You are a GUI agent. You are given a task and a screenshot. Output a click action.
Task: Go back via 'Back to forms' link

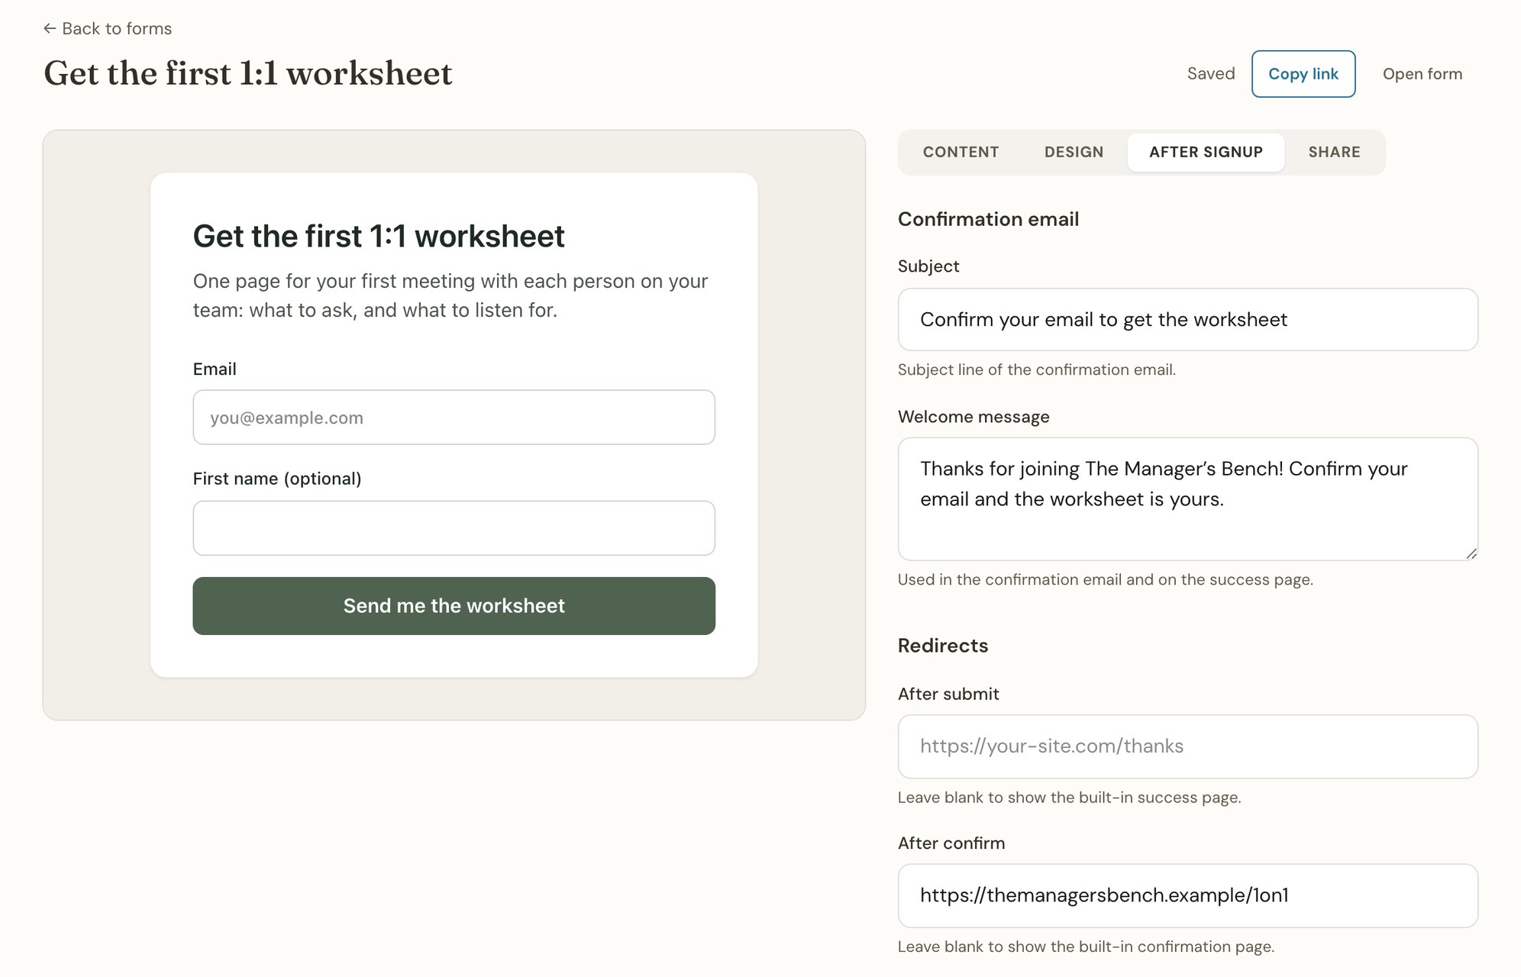coord(108,28)
